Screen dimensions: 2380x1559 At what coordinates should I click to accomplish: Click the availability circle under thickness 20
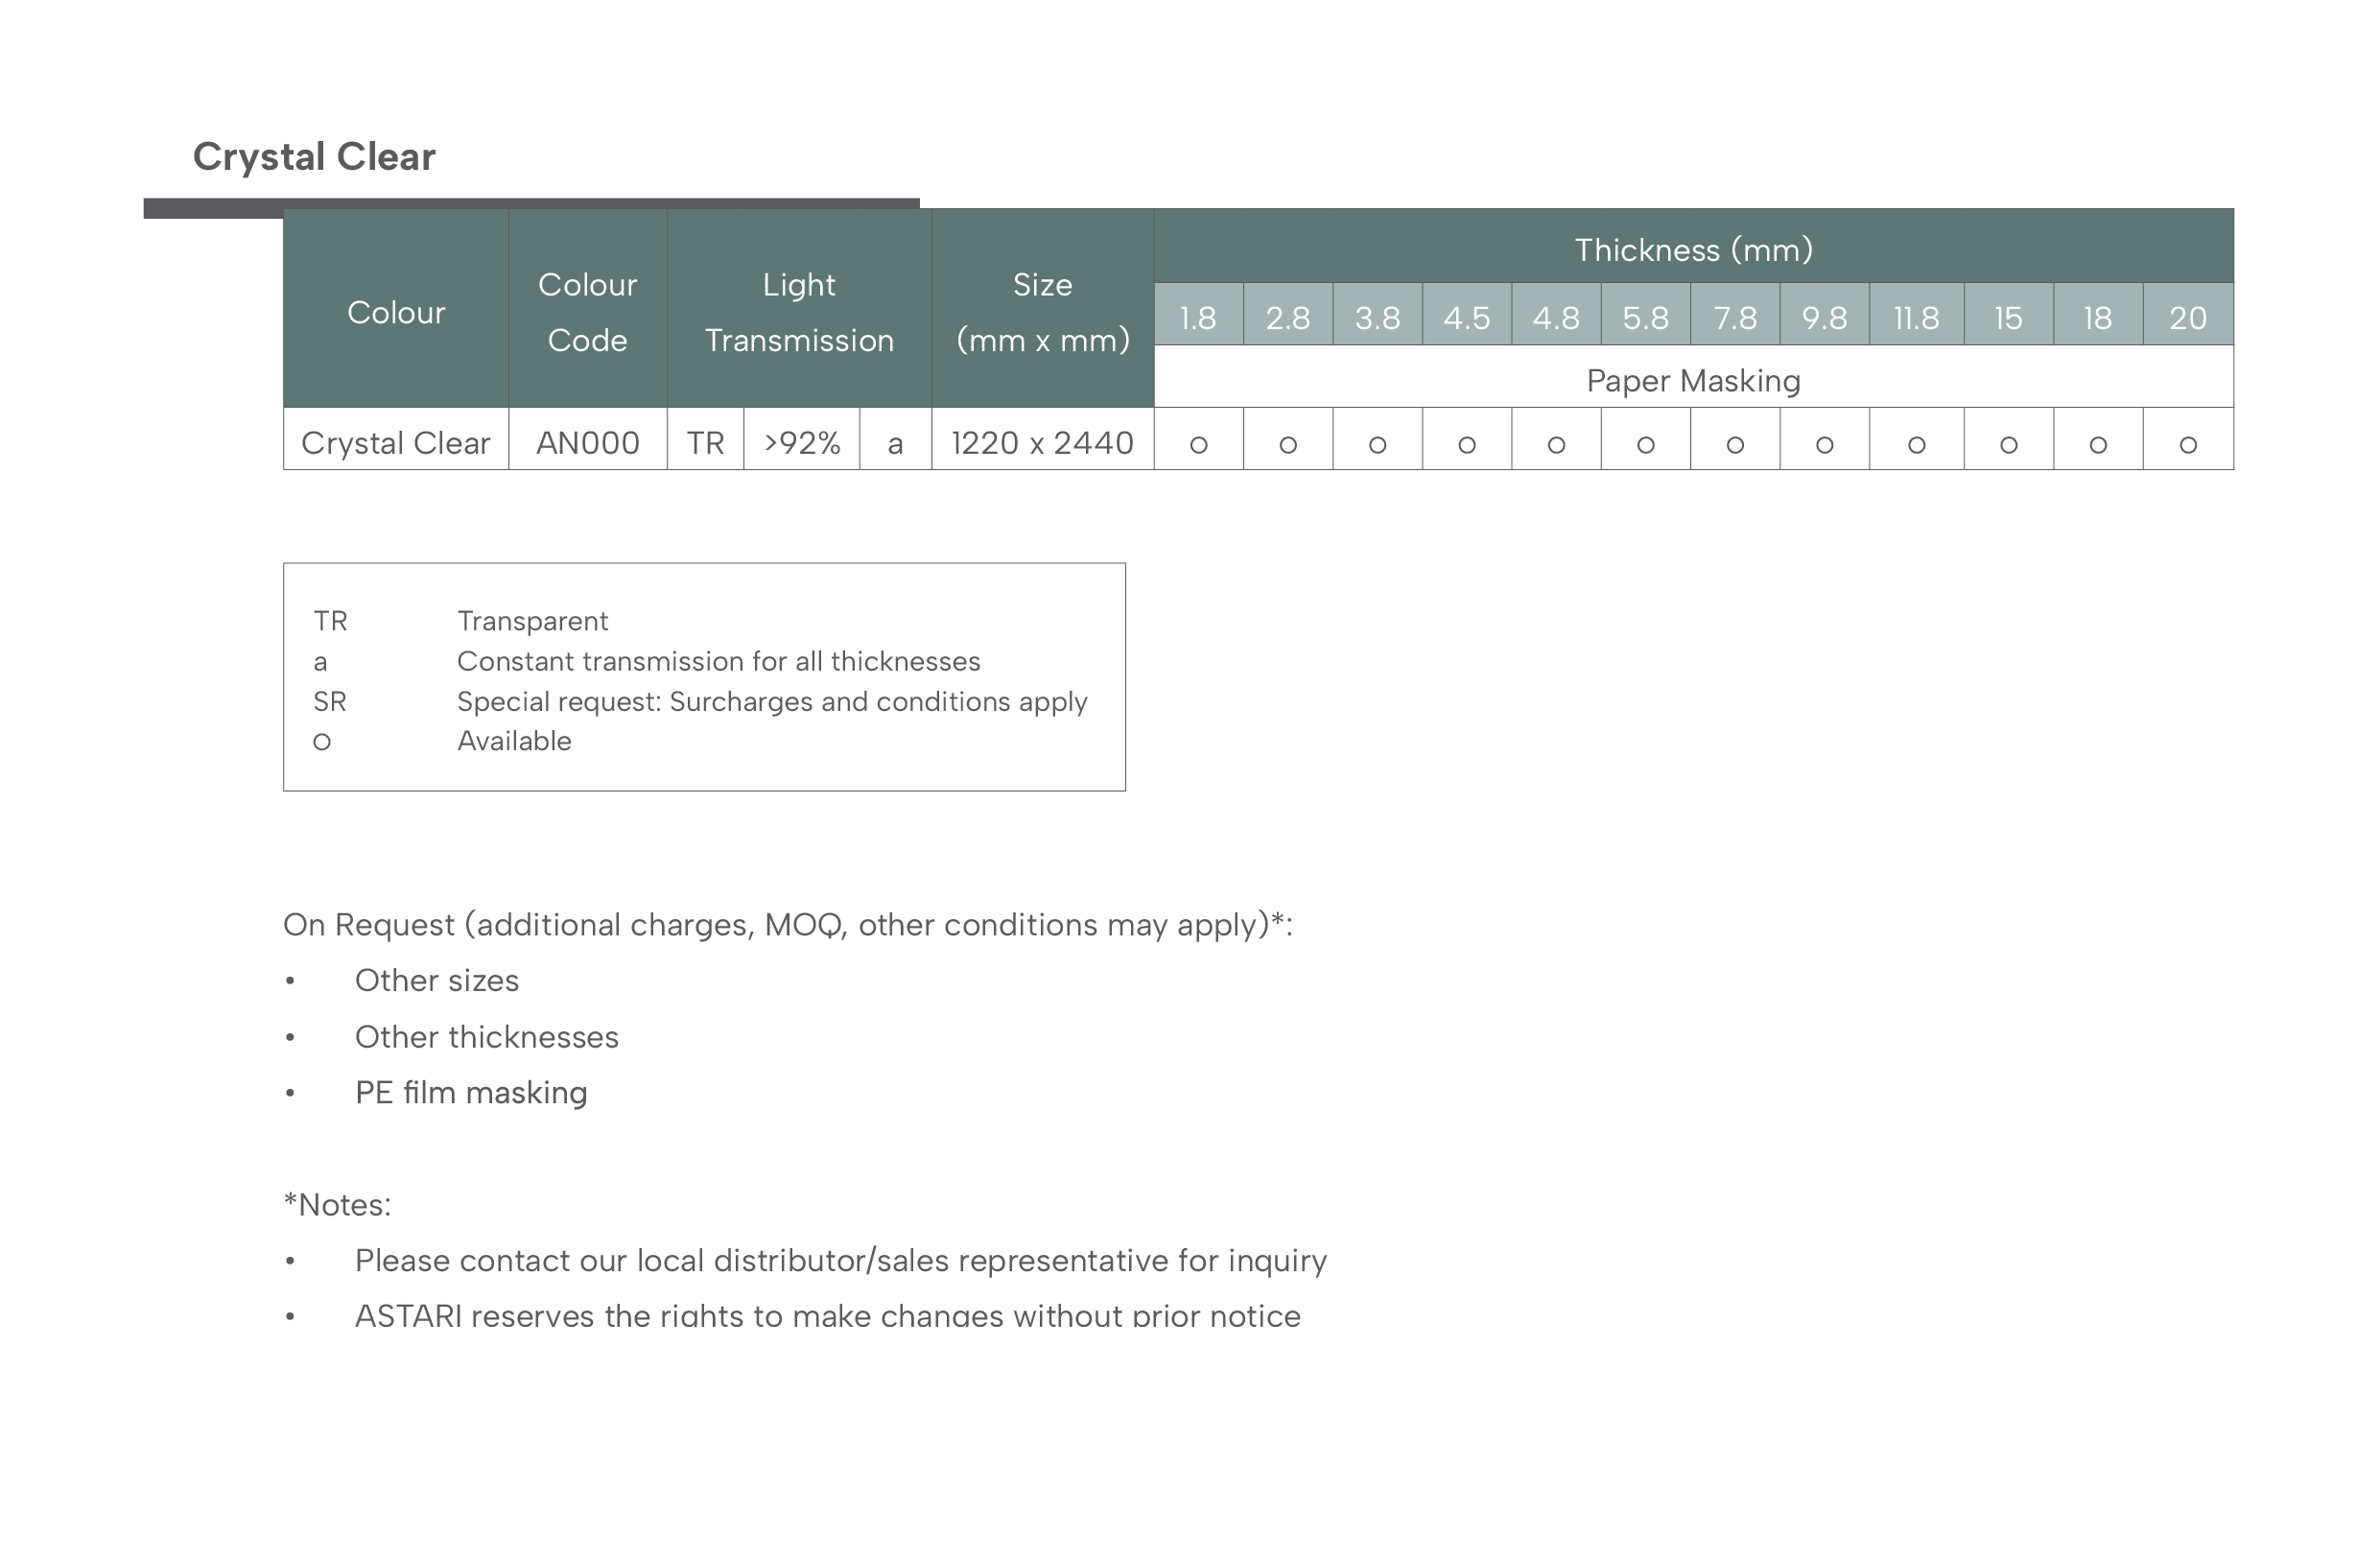pyautogui.click(x=2188, y=445)
